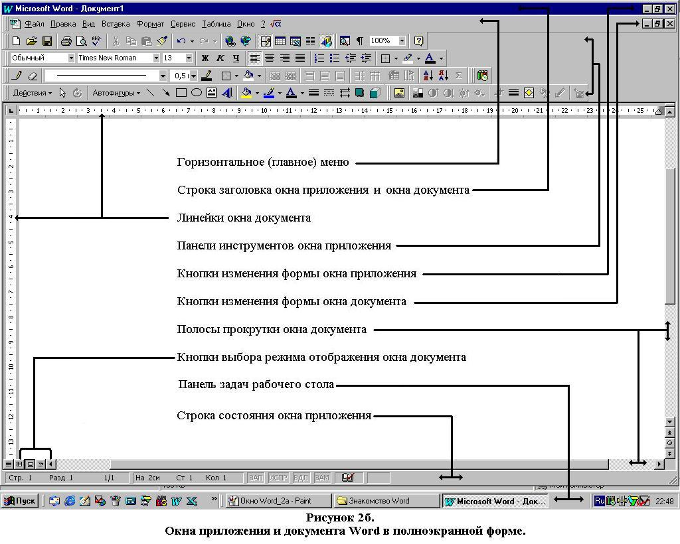Click the Free Rotate tool
The image size is (680, 544).
[77, 93]
